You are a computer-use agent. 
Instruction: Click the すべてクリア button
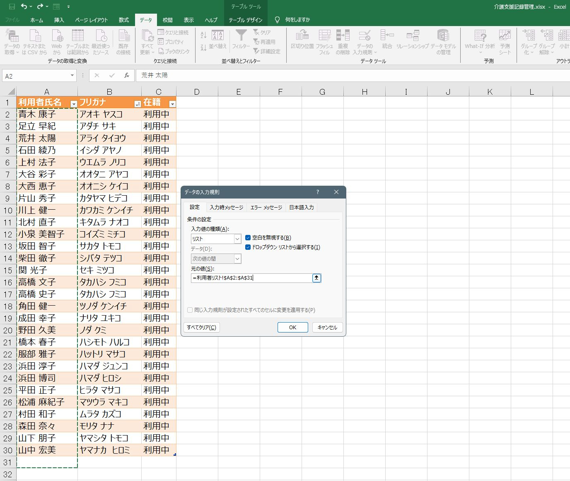pos(201,327)
